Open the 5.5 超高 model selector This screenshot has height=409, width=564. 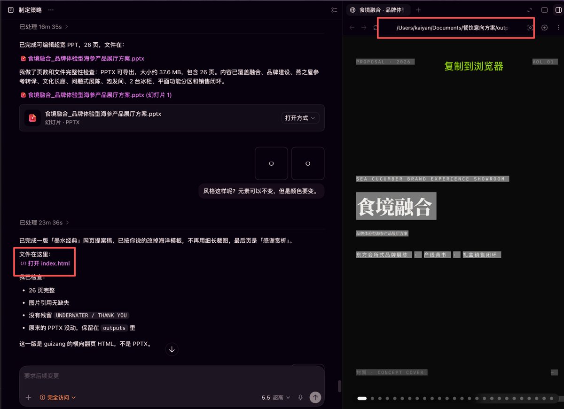(276, 397)
